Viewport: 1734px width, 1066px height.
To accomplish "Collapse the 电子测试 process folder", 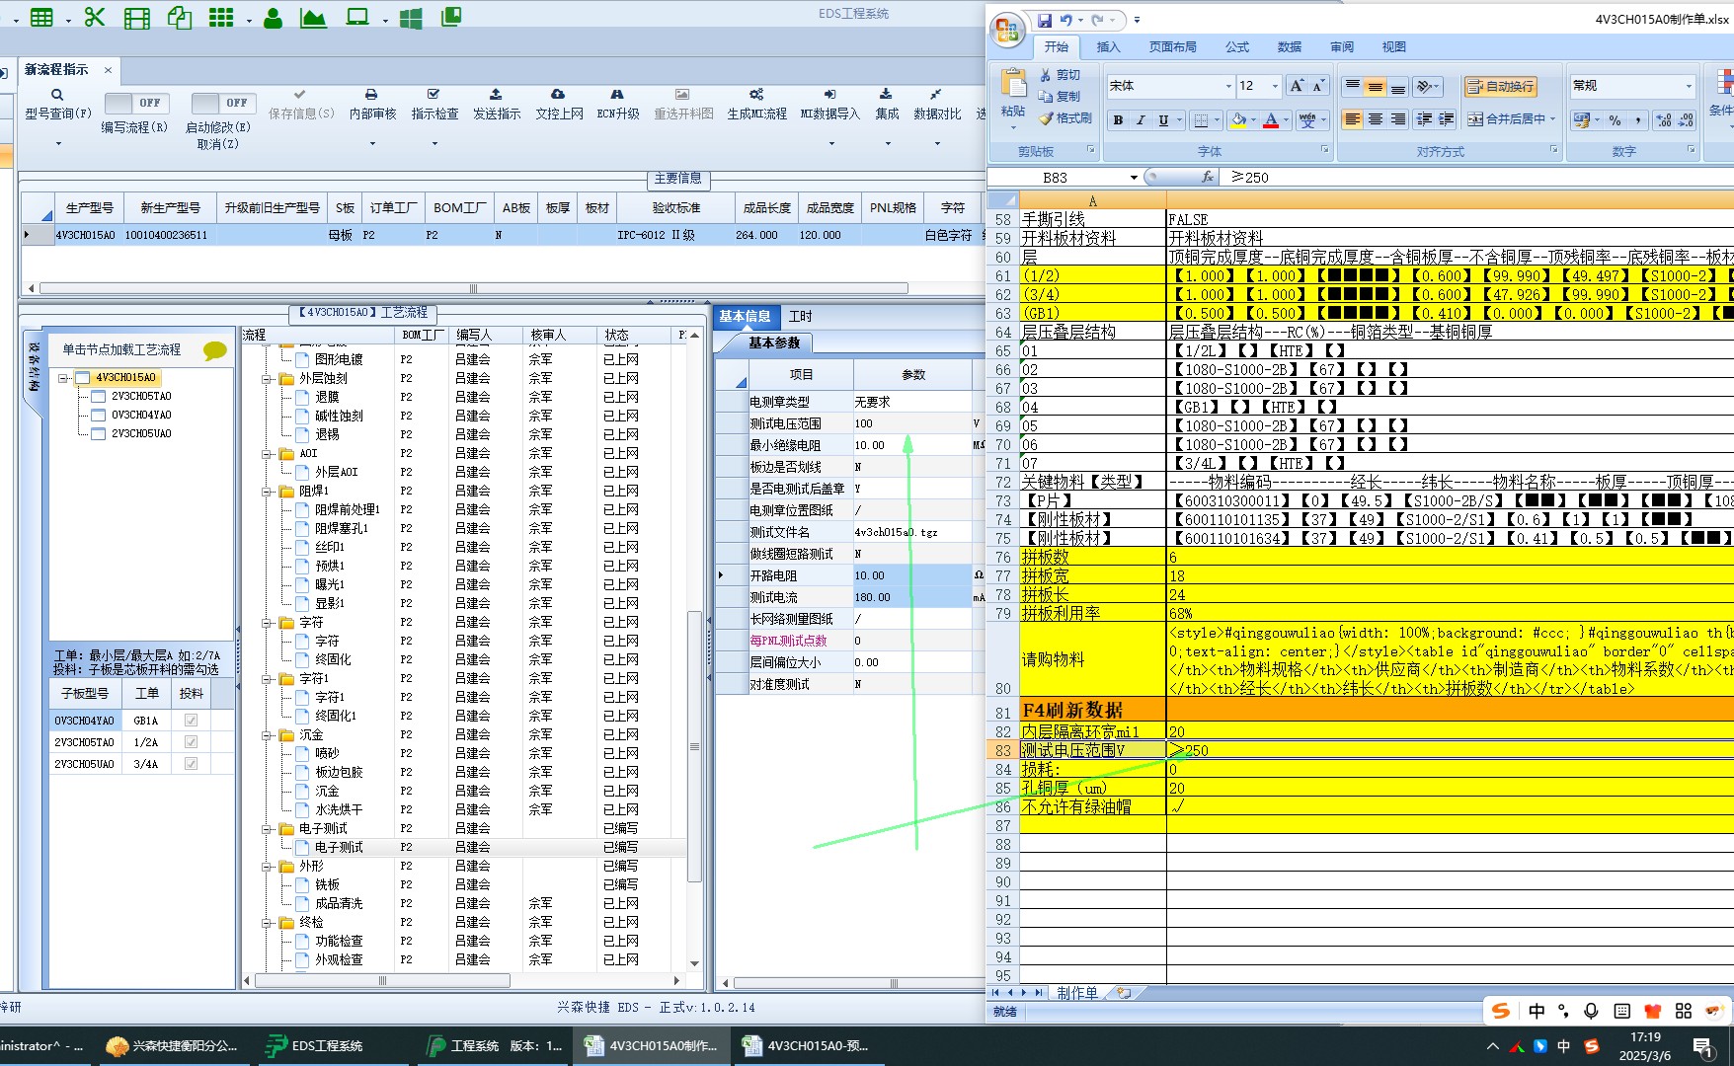I will [x=267, y=828].
